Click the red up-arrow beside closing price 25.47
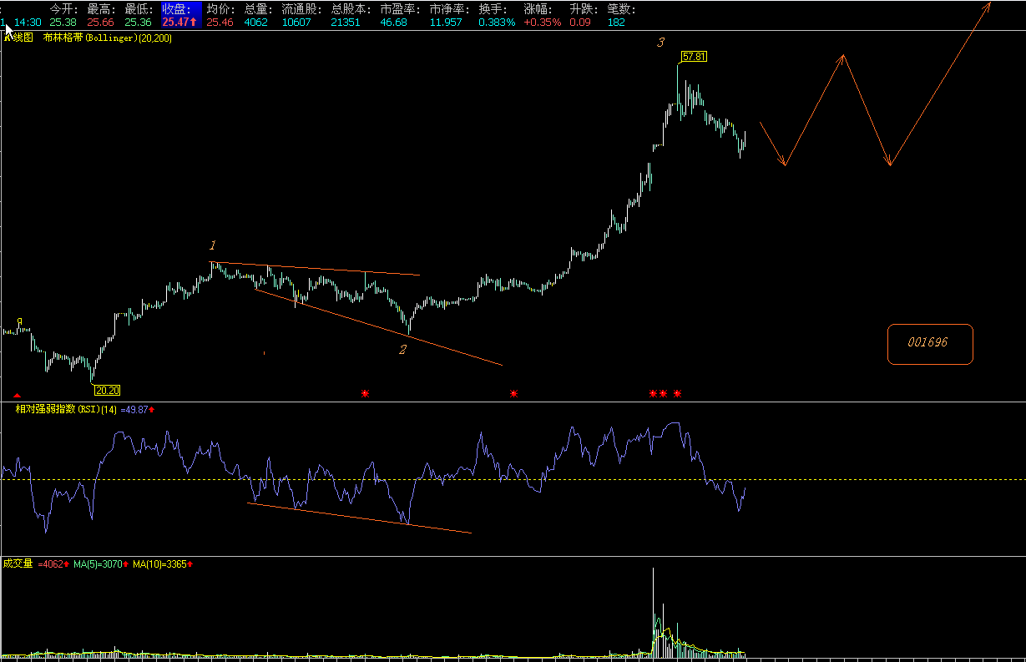 point(194,23)
